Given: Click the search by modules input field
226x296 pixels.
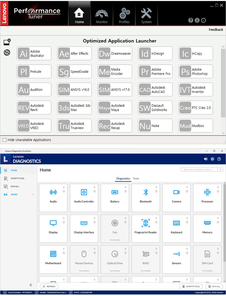Looking at the screenshot, I should tap(199, 169).
